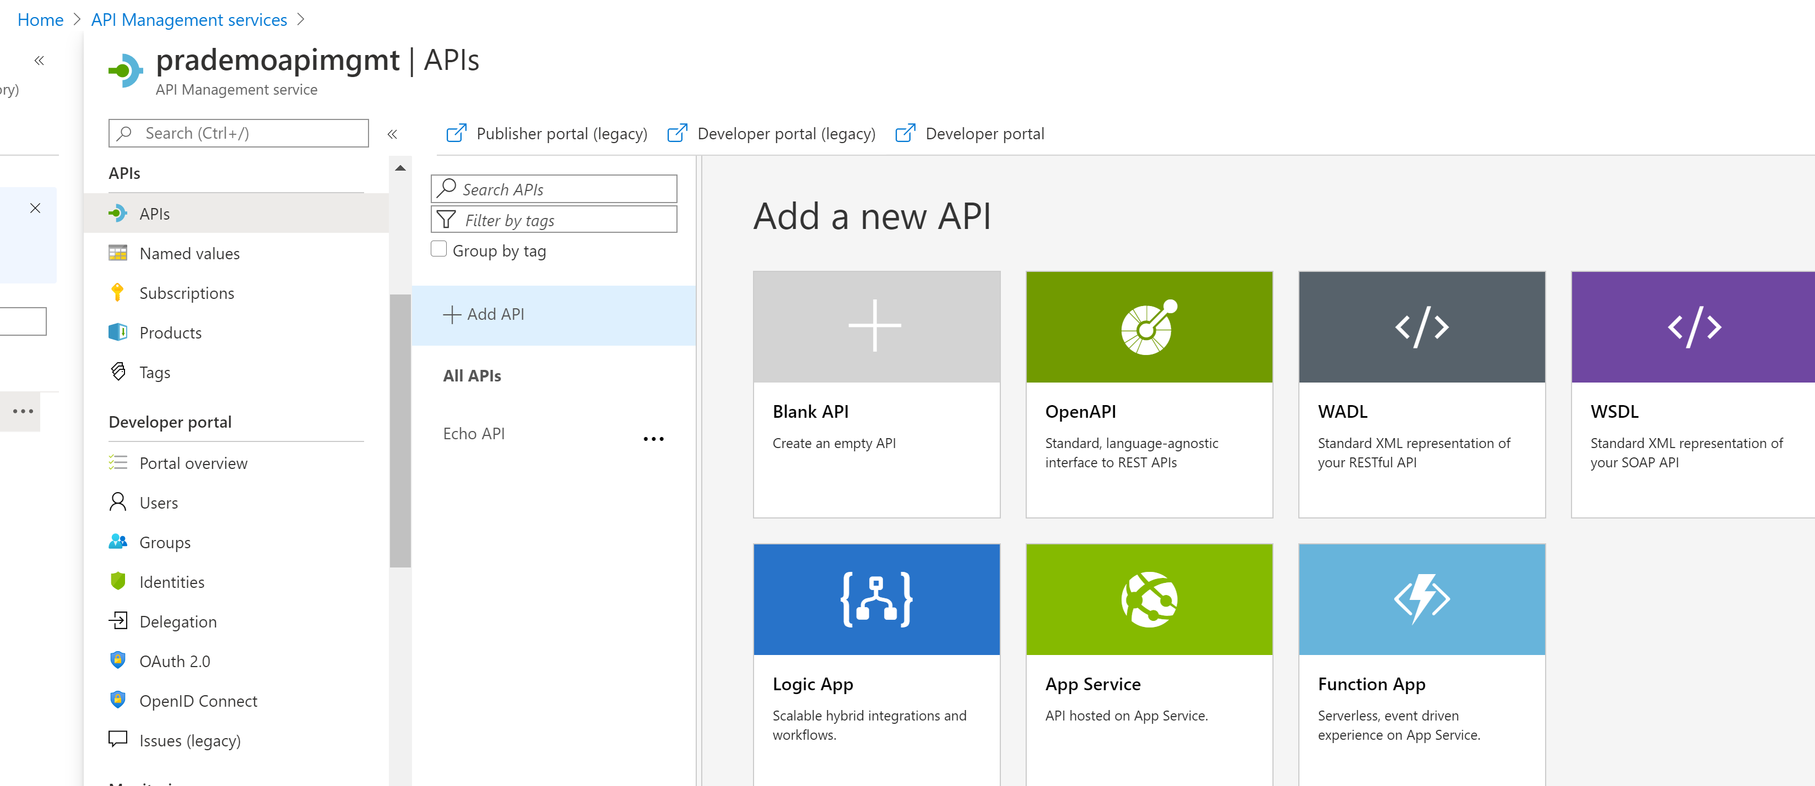Click the Users person icon
The image size is (1815, 786).
(118, 502)
